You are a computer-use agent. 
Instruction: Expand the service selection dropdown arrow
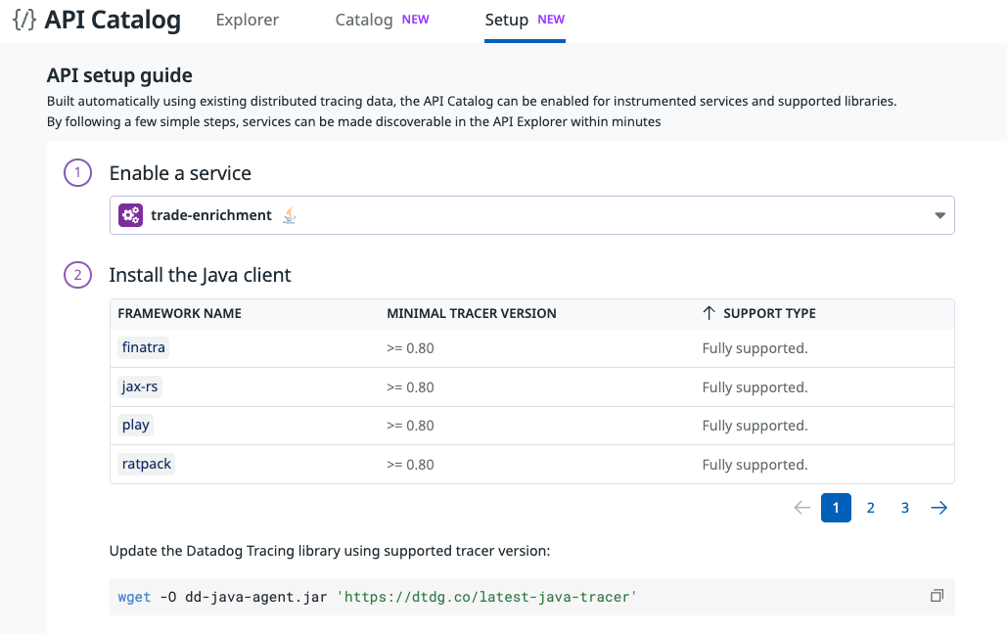(x=939, y=215)
